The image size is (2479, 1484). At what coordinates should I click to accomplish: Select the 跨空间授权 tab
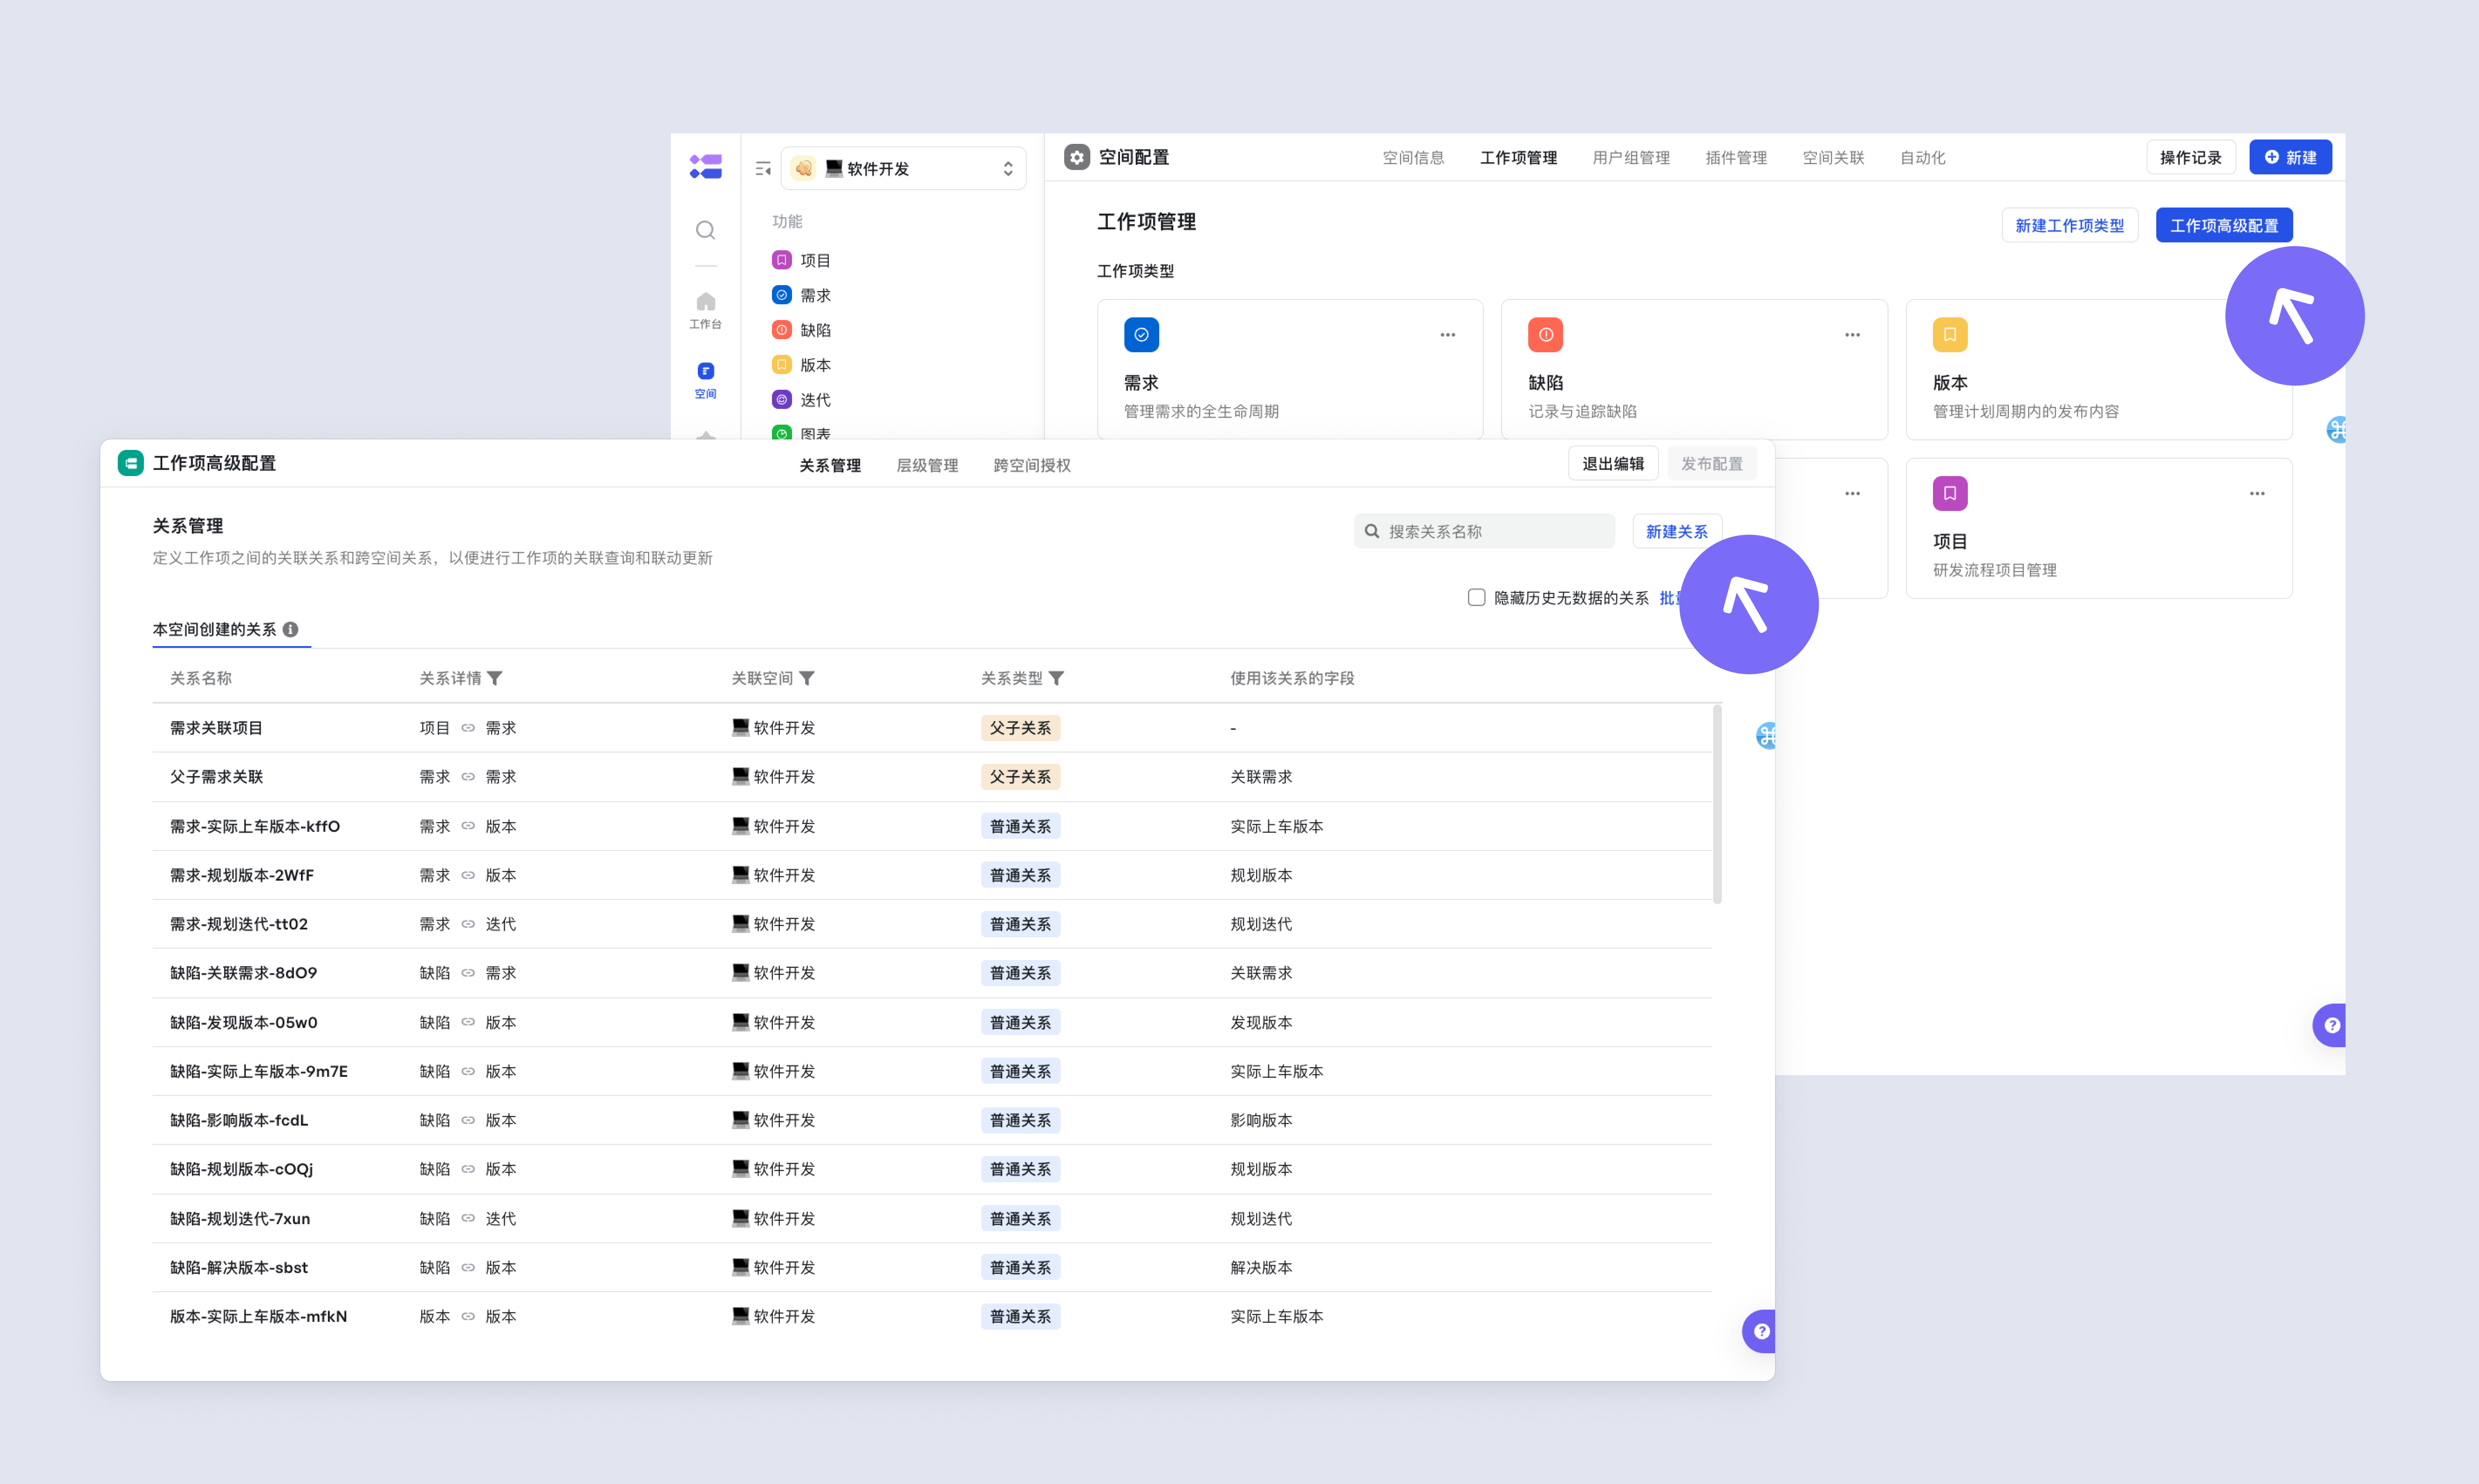pyautogui.click(x=1031, y=465)
